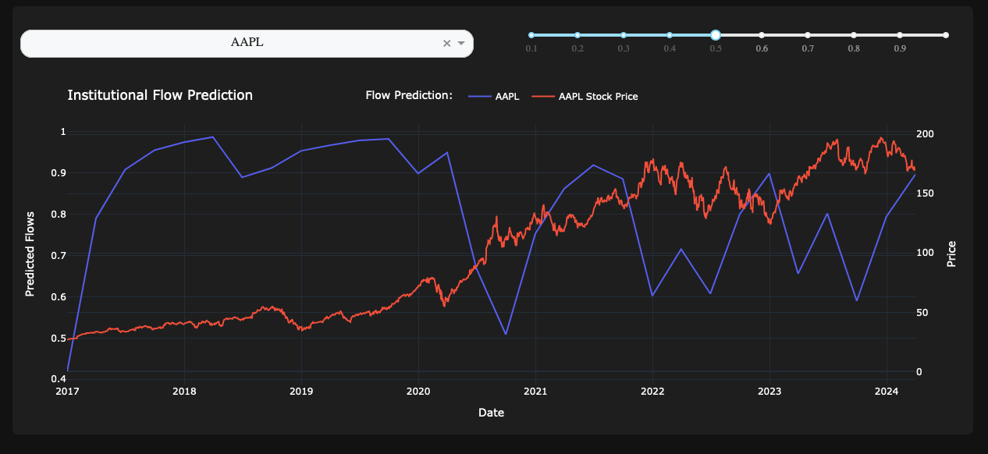This screenshot has height=454, width=988.
Task: Click the 0.3 slider mark dot
Action: tap(624, 35)
